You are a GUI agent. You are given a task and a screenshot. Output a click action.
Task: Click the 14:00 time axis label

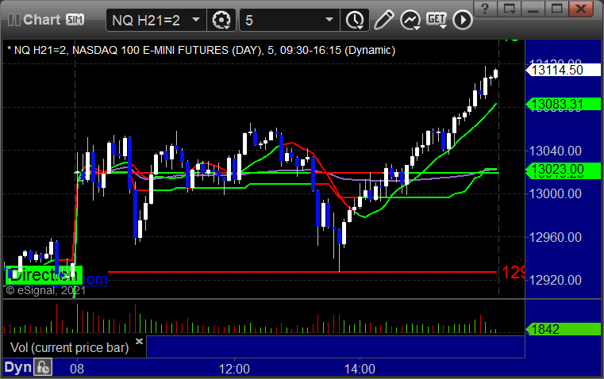point(360,369)
